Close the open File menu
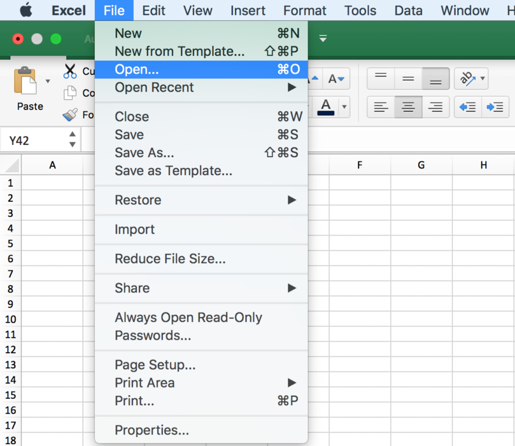Viewport: 515px width, 446px height. (x=114, y=10)
